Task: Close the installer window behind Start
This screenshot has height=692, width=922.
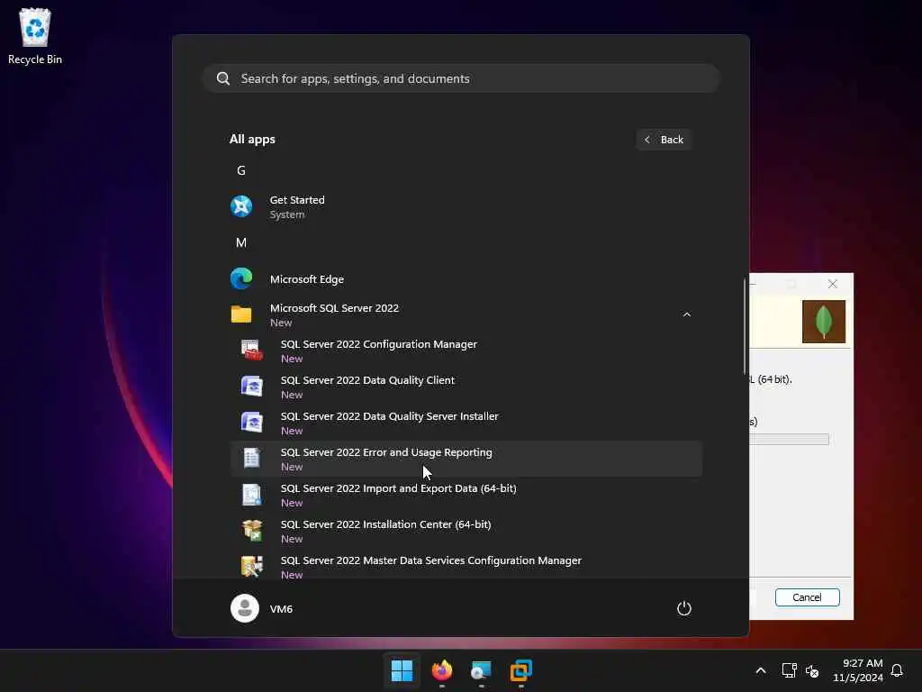Action: [833, 284]
